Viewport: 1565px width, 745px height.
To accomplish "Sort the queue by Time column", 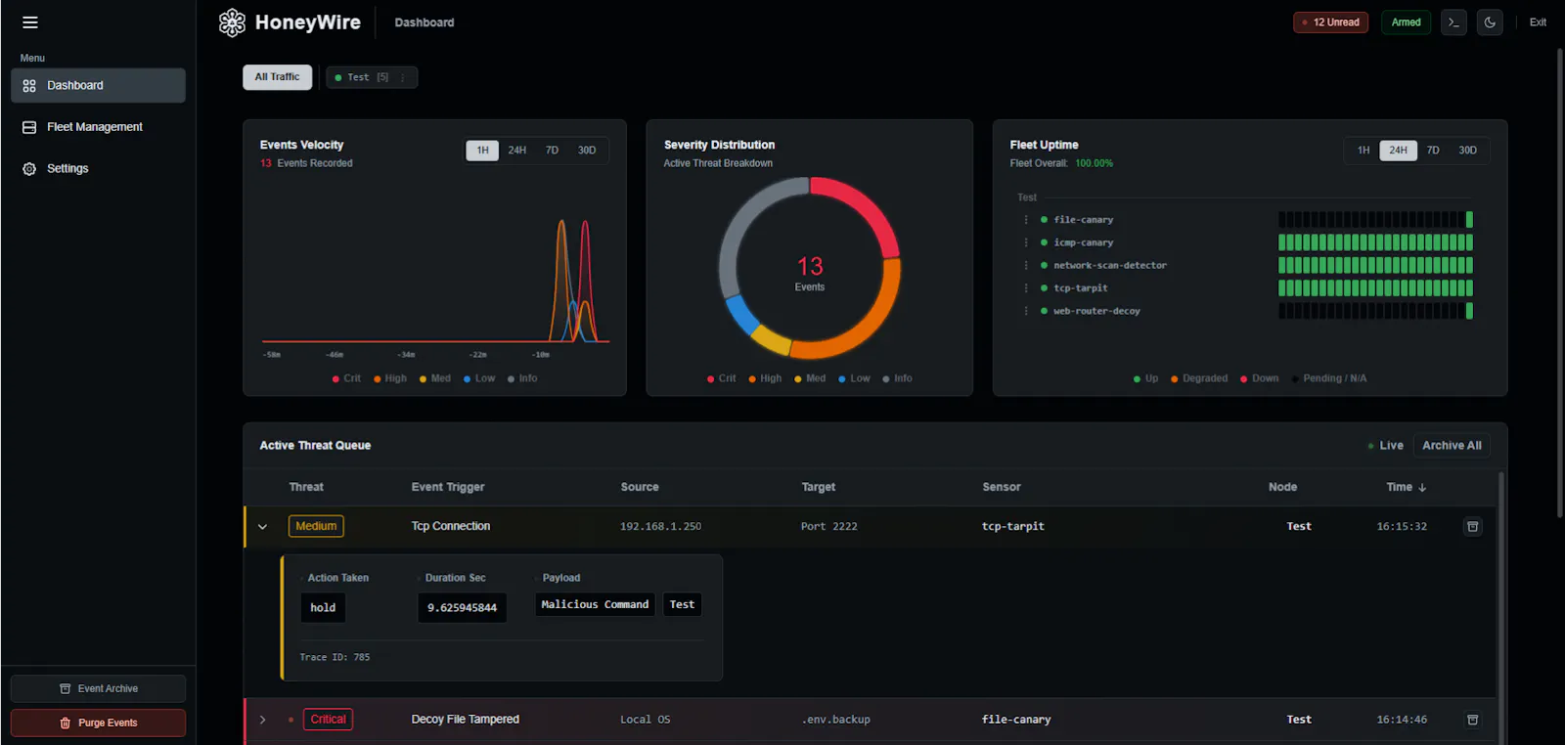I will 1407,487.
